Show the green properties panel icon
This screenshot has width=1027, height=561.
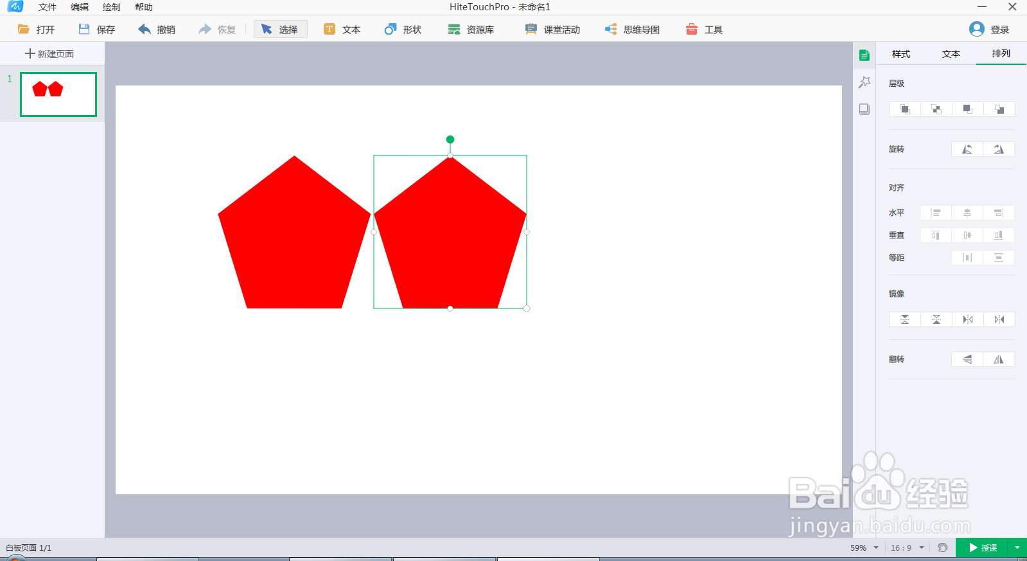[x=865, y=55]
